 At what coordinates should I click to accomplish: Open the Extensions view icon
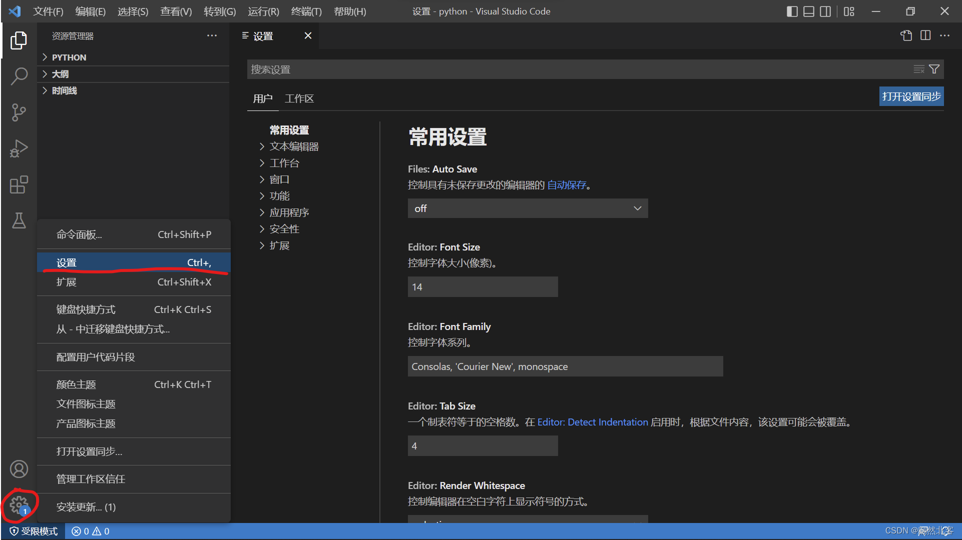tap(19, 184)
